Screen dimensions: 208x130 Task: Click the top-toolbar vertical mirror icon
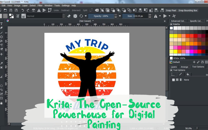pos(44,10)
